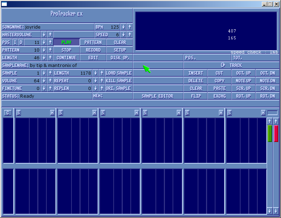Viewport: 281px width, 218px height.
Task: Mute the last channel via M button
Action: (x=263, y=113)
